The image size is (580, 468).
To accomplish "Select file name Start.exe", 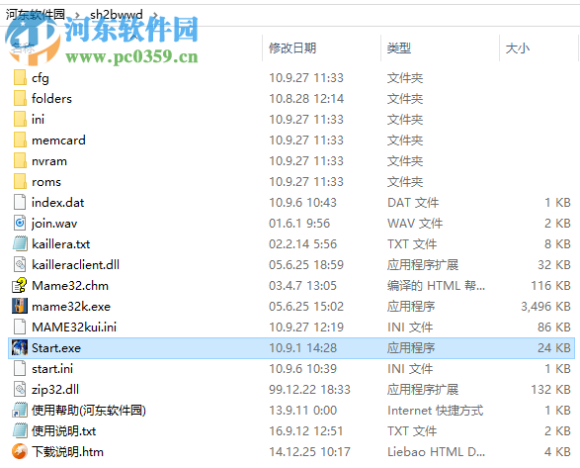I will point(56,347).
